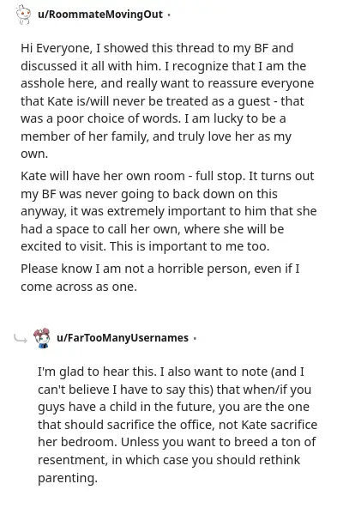The image size is (343, 508).
Task: Open the RoommateMovingOut snoo avatar
Action: (x=24, y=15)
